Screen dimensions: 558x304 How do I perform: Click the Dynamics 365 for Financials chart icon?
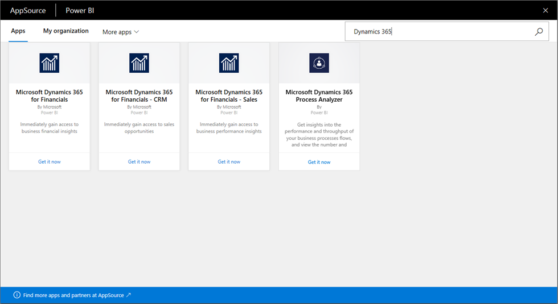50,63
